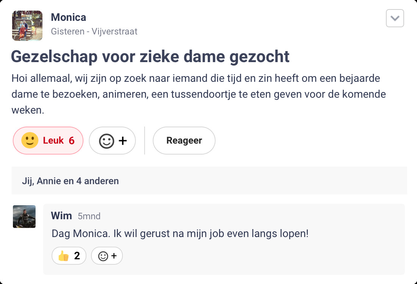
Task: Click Wim's profile avatar
Action: coord(24,217)
